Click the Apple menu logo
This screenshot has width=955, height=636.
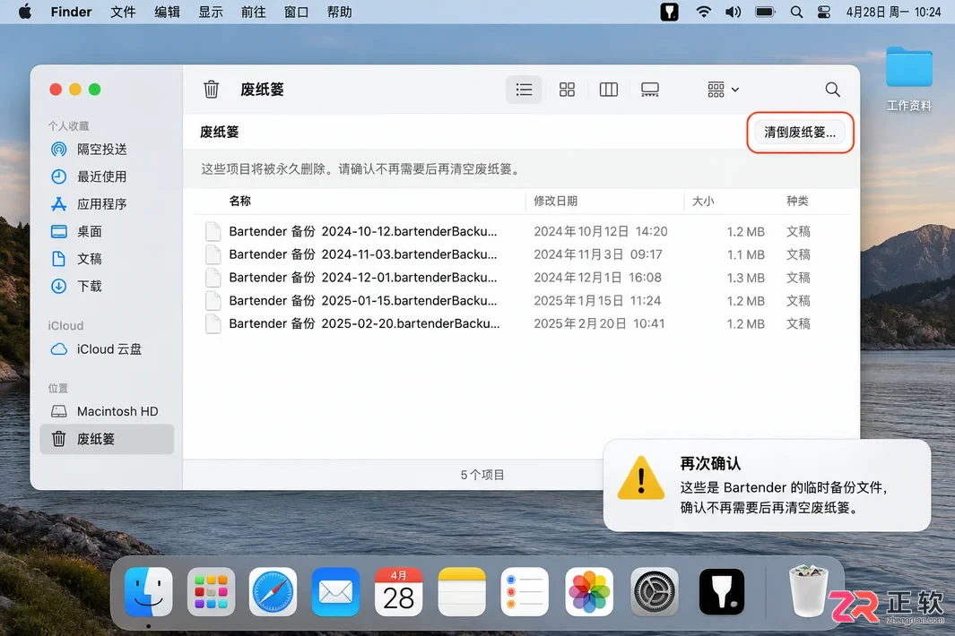(25, 12)
